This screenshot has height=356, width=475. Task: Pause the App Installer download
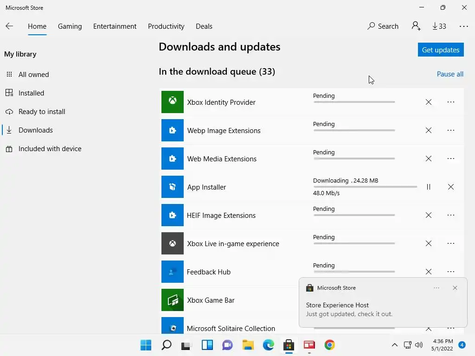428,187
